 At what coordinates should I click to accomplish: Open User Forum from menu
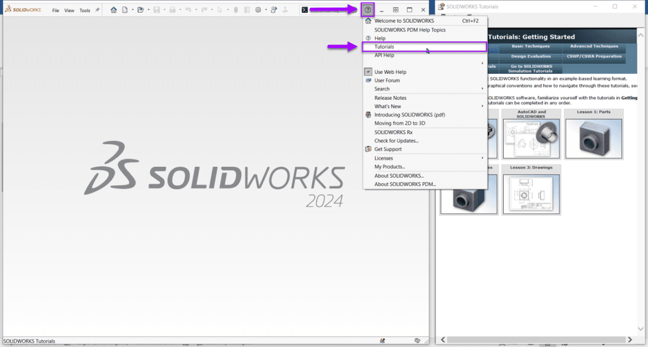click(x=425, y=80)
